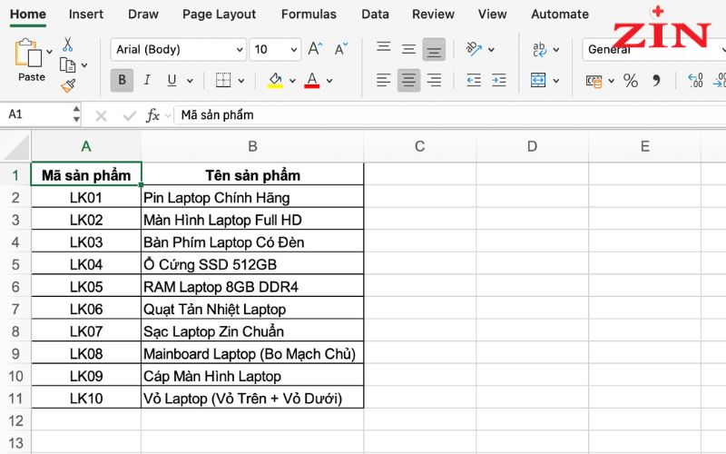Viewport: 726px width, 454px height.
Task: Expand merge cells dropdown arrow
Action: 556,81
